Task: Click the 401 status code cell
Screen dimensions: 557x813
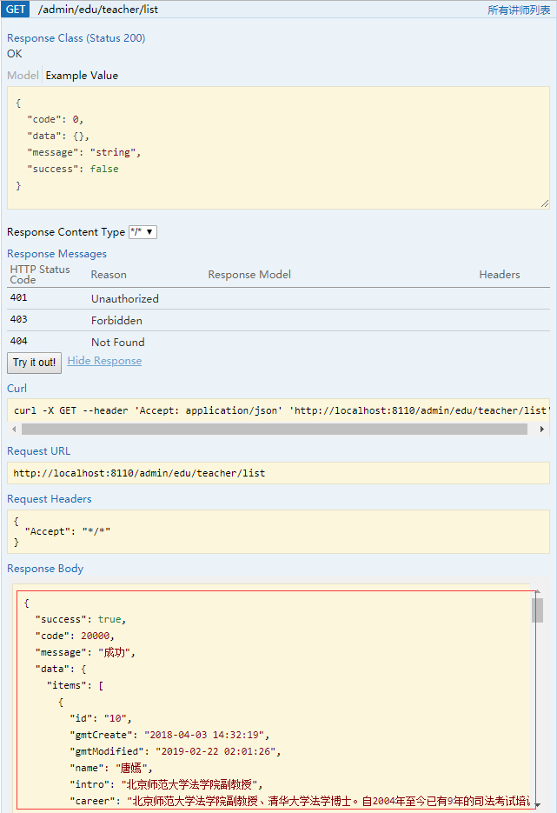Action: click(x=18, y=297)
